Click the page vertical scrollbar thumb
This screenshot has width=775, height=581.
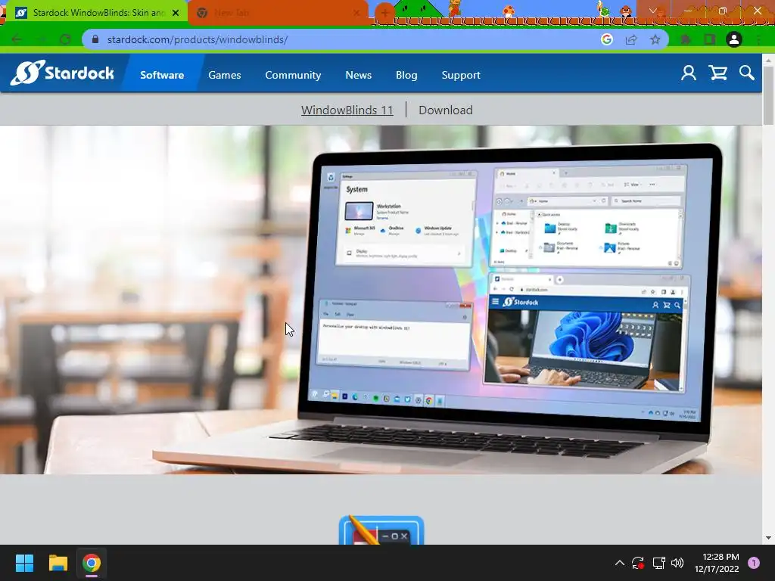(x=768, y=95)
